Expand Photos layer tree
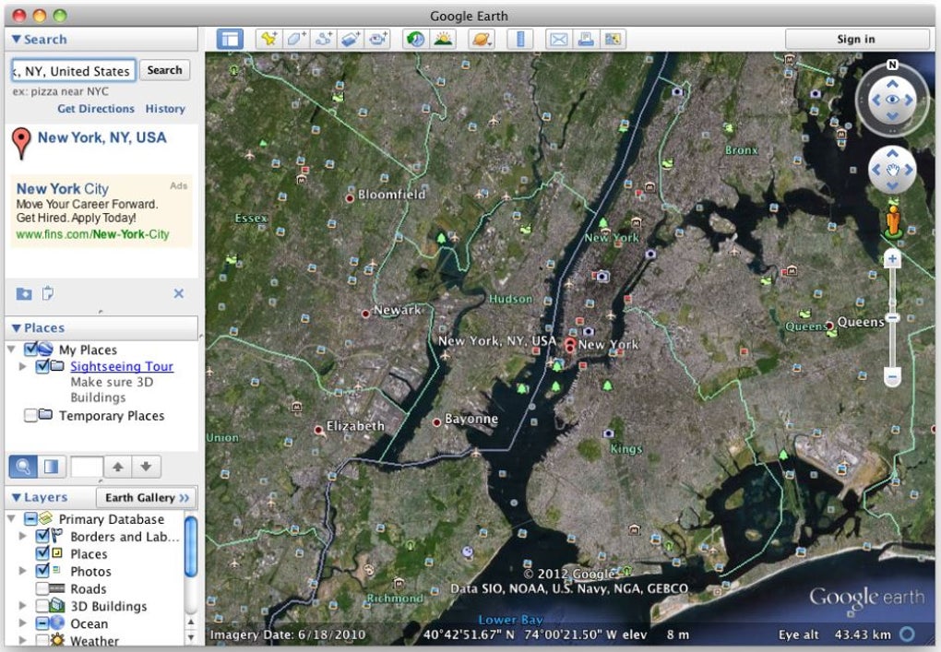The image size is (941, 652). (x=23, y=571)
